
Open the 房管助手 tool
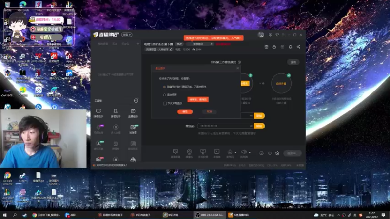pyautogui.click(x=116, y=113)
